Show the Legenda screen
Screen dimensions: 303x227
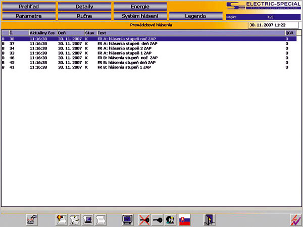pos(195,16)
